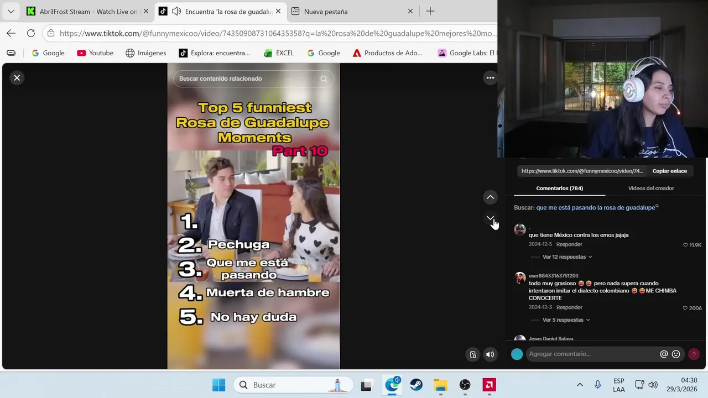Viewport: 708px width, 398px height.
Task: Click the taskbar 'Buscar' search box
Action: (293, 385)
